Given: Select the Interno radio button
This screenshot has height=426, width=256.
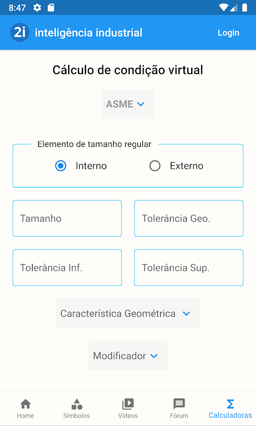Looking at the screenshot, I should point(60,166).
